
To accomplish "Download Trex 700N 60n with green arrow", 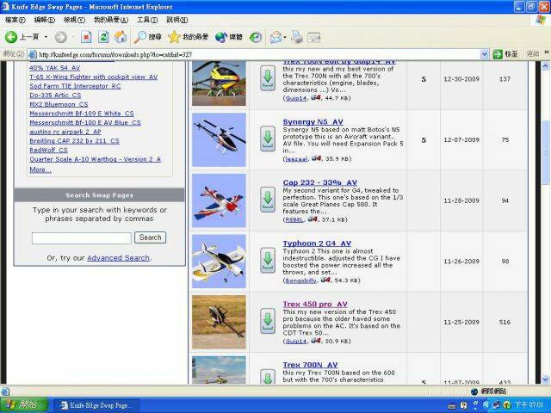I will pos(268,78).
